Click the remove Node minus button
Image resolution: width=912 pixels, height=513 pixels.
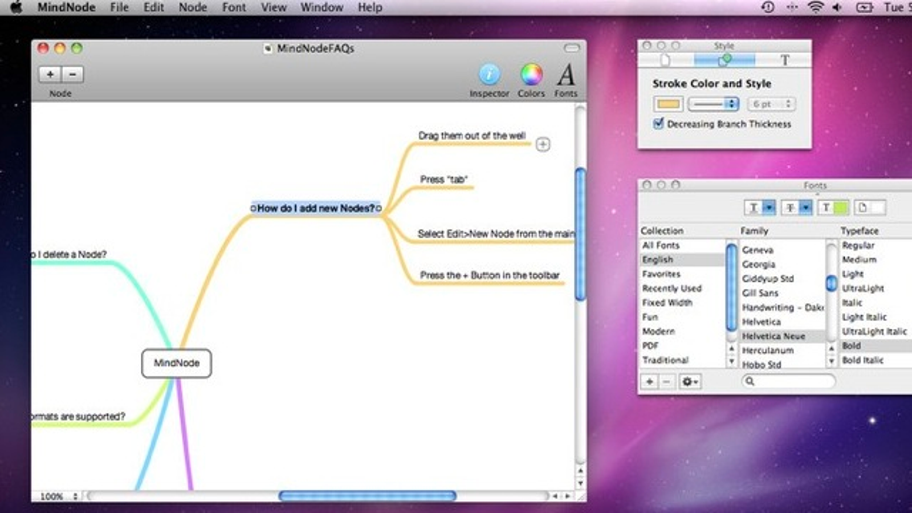click(x=72, y=74)
